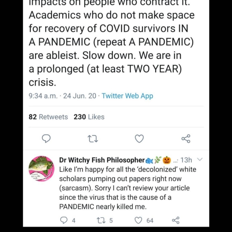Click the share icon under main tweet

[x=186, y=138]
